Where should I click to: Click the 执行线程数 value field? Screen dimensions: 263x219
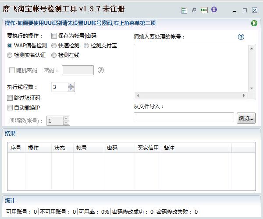[x=60, y=87]
